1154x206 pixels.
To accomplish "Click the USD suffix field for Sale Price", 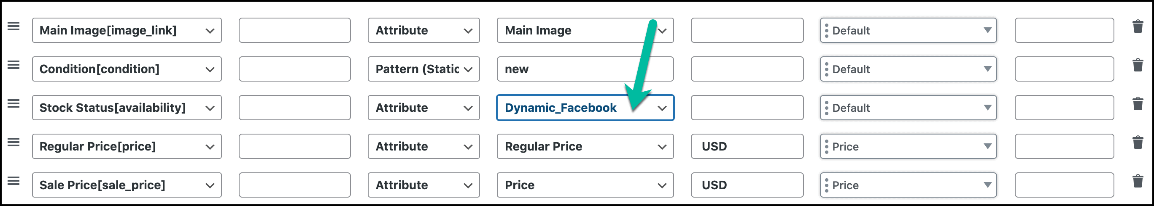I will pos(747,185).
